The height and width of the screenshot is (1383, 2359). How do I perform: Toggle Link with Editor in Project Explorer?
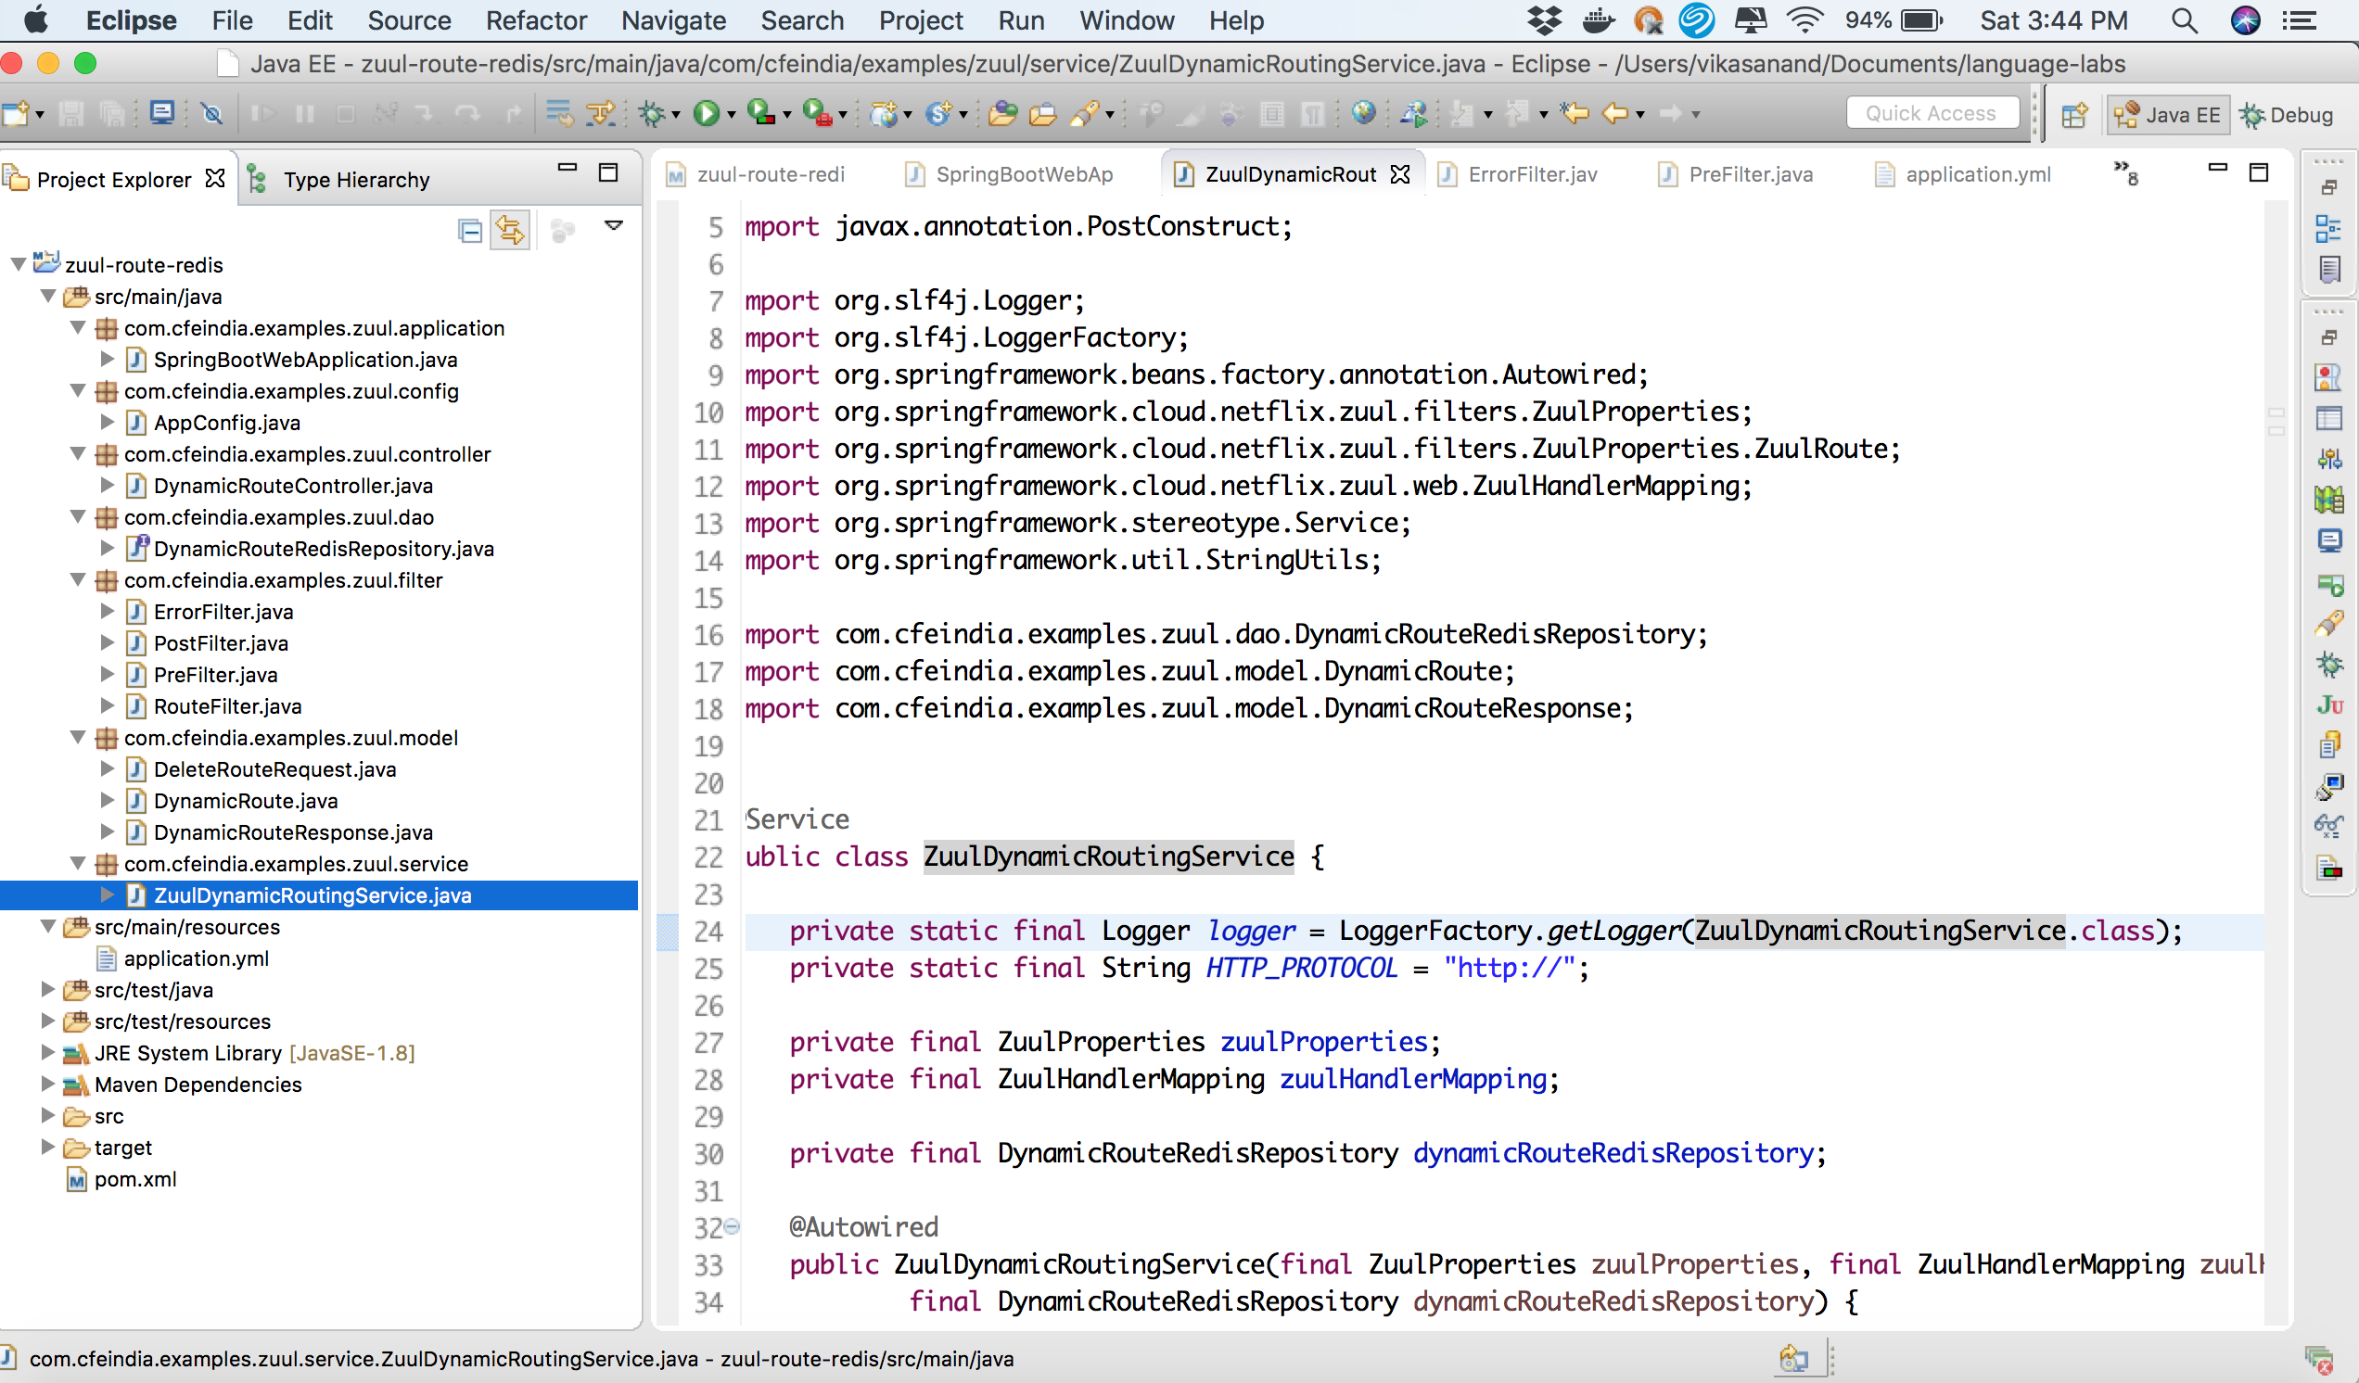click(x=510, y=230)
